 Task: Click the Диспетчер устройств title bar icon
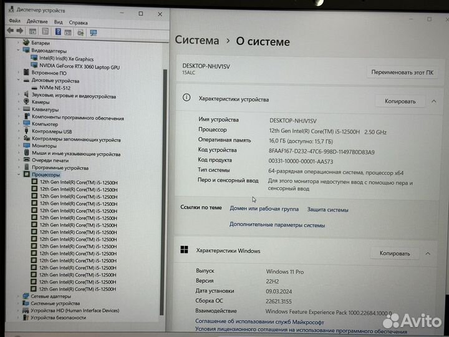11,9
